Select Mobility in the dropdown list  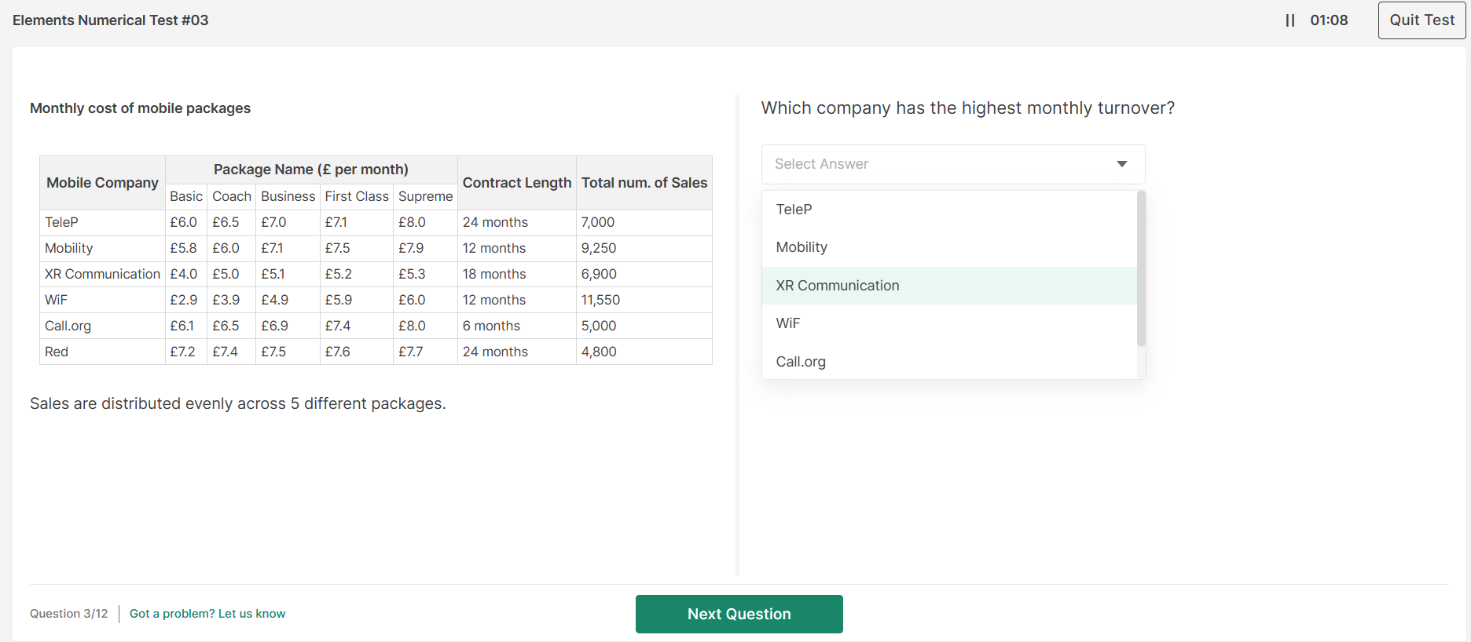click(x=801, y=247)
